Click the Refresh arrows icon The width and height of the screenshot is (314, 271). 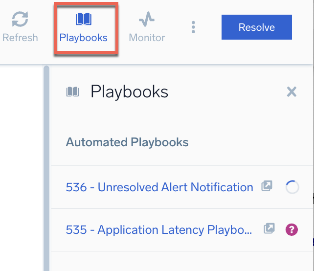(x=20, y=20)
